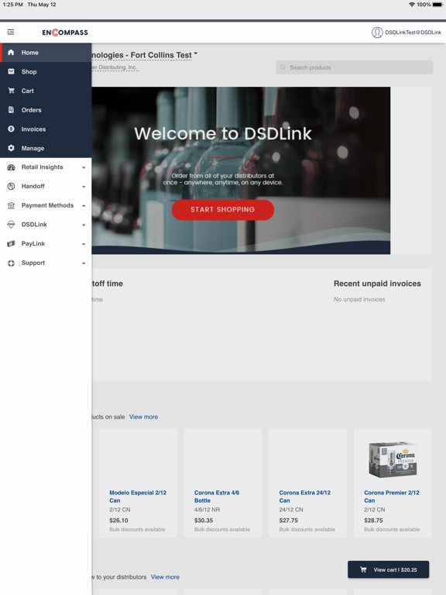Click the DSDLinkTest@DSDLink account name

click(x=413, y=33)
